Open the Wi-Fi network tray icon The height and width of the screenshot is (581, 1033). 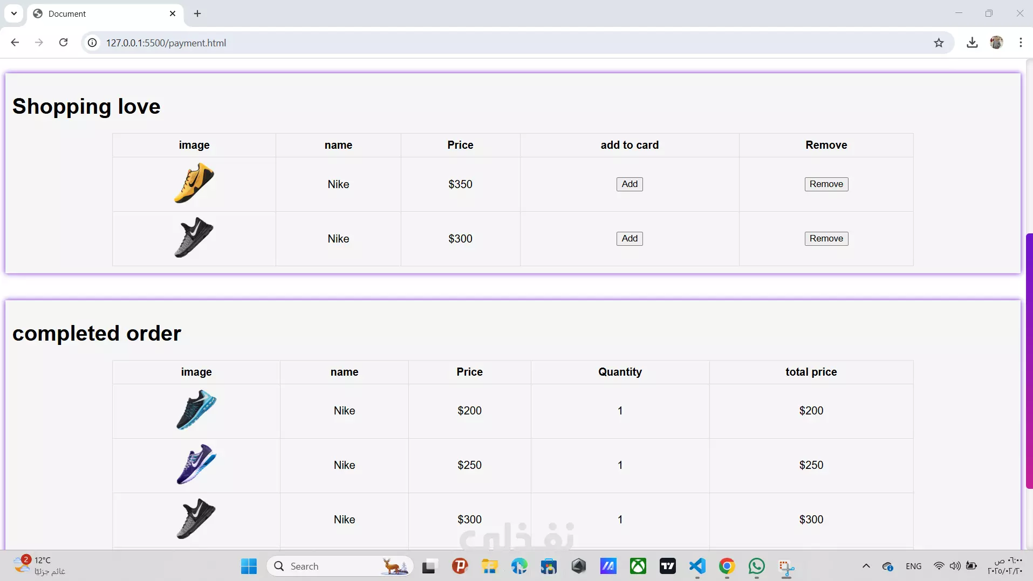(939, 566)
